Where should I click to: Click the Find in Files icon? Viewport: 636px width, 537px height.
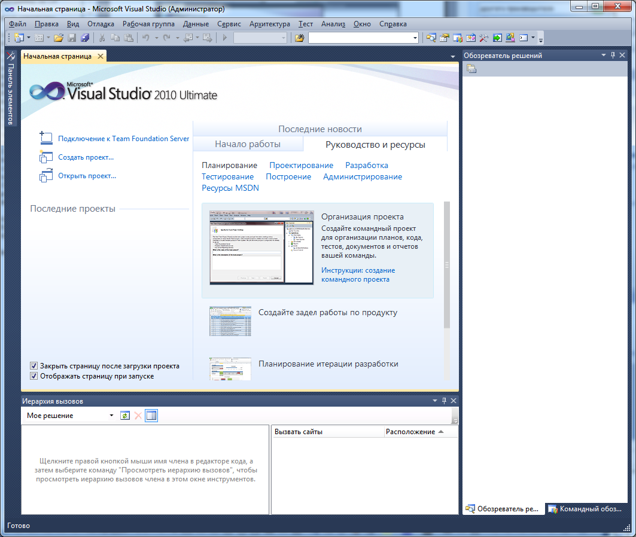[299, 38]
